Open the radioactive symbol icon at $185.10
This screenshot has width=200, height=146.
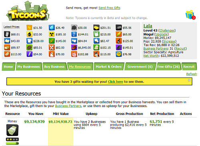[x=52, y=34]
